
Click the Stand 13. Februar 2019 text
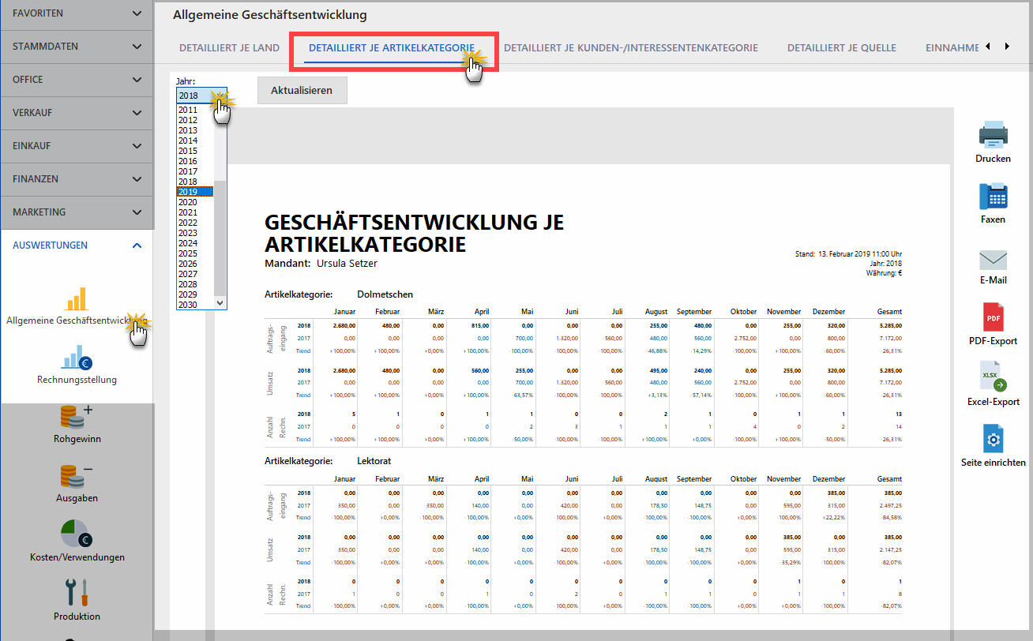click(x=848, y=254)
